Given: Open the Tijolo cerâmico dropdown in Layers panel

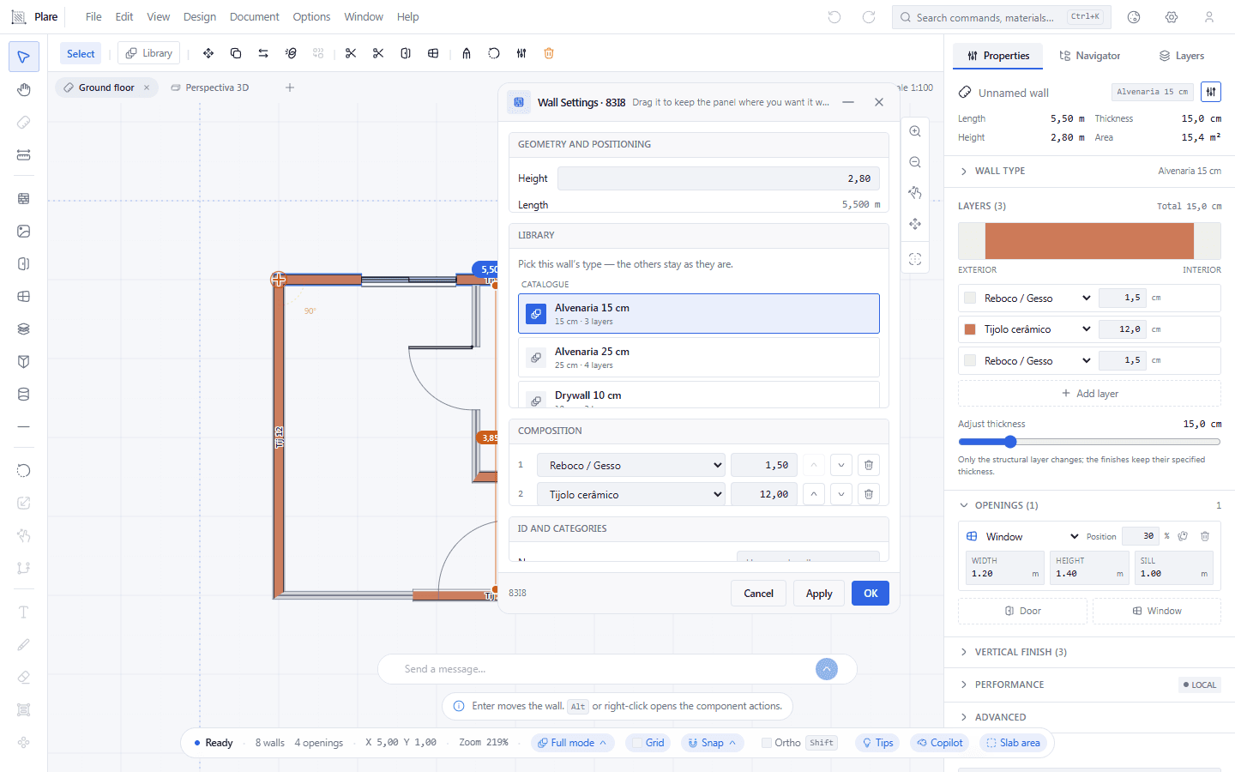Looking at the screenshot, I should pos(1038,329).
